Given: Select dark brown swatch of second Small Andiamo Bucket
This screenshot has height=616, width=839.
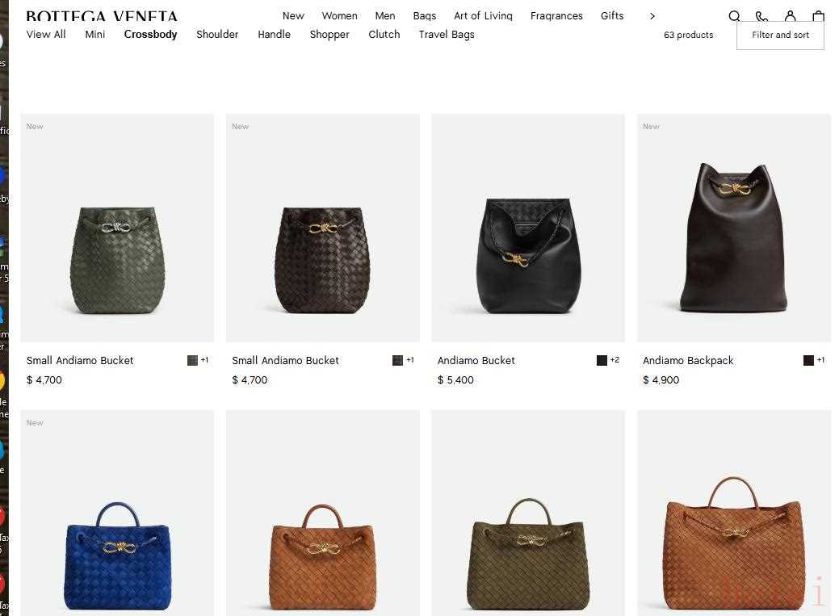Looking at the screenshot, I should pyautogui.click(x=397, y=360).
